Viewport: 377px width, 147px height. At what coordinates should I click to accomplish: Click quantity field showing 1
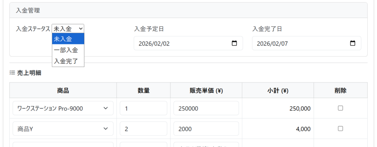(143, 108)
